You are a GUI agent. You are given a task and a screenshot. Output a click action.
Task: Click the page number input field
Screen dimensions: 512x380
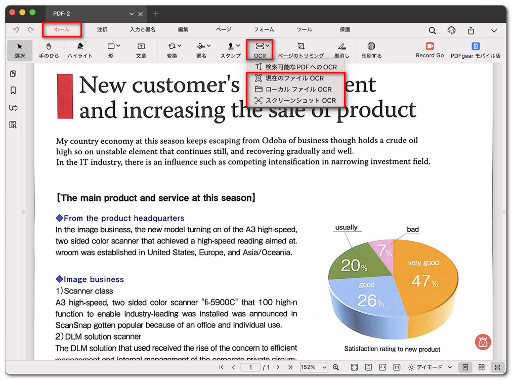click(250, 367)
